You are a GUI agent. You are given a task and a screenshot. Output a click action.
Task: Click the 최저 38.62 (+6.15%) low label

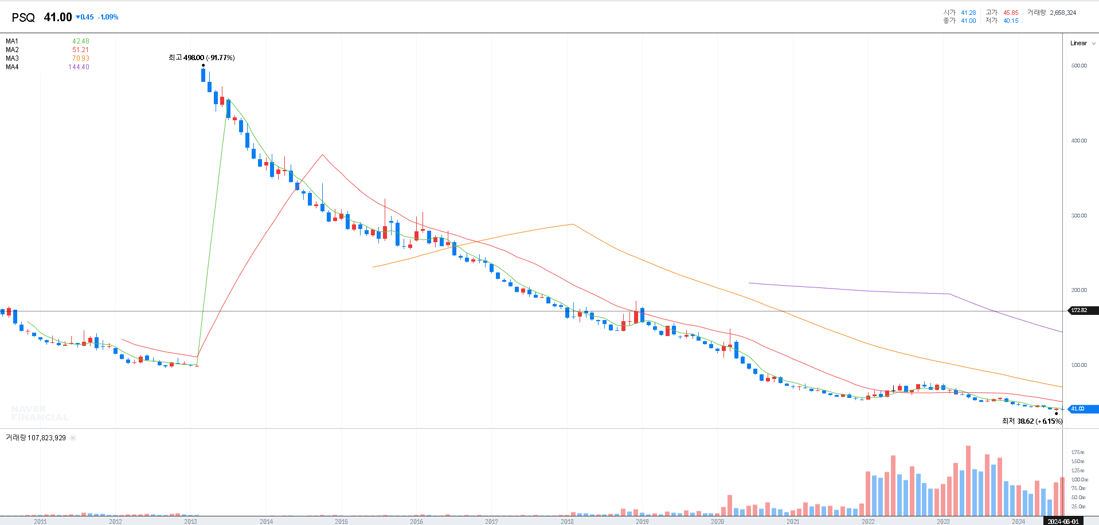1032,421
